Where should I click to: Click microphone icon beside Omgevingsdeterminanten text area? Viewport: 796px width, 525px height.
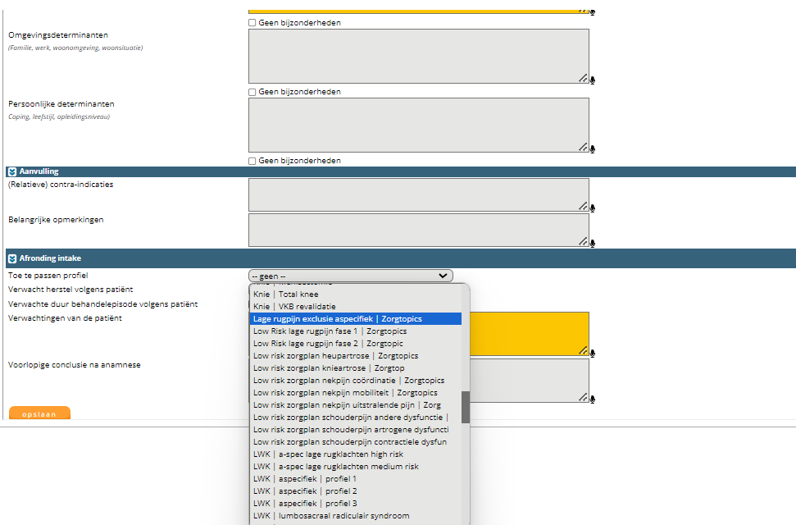click(x=593, y=80)
